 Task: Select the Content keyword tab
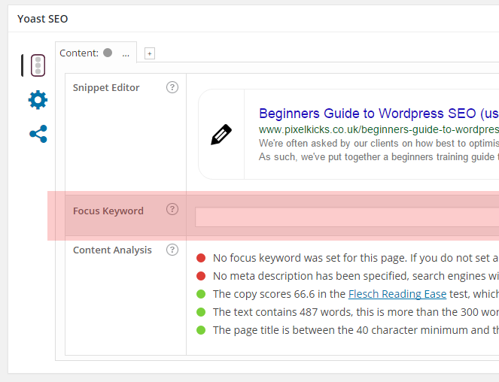[x=96, y=53]
